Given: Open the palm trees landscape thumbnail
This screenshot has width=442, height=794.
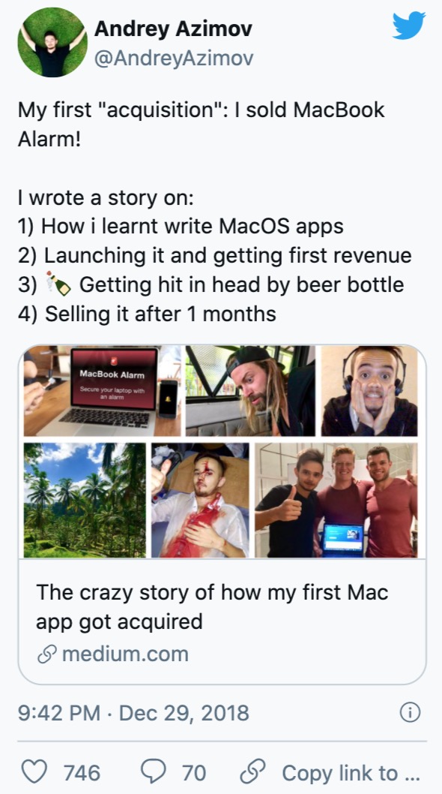Looking at the screenshot, I should coord(85,501).
